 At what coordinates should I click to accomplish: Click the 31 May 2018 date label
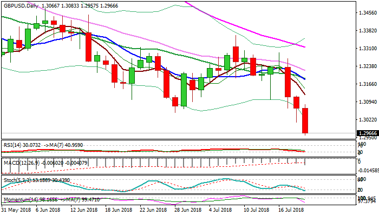pyautogui.click(x=16, y=209)
